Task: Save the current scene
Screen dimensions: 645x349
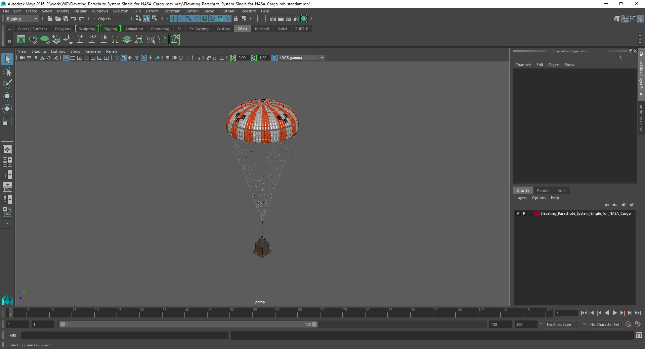Action: 66,19
